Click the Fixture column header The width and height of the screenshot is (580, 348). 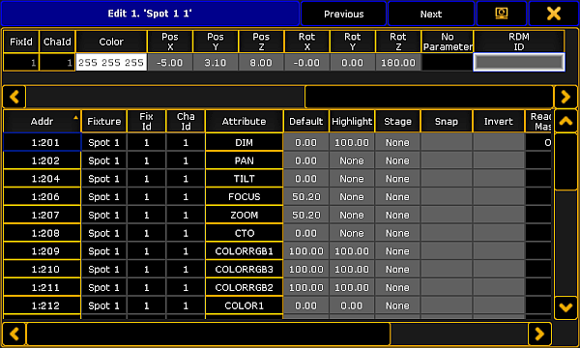click(x=104, y=121)
